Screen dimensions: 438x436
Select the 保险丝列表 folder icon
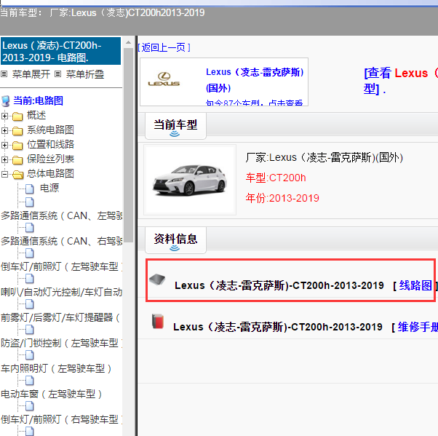[17, 159]
